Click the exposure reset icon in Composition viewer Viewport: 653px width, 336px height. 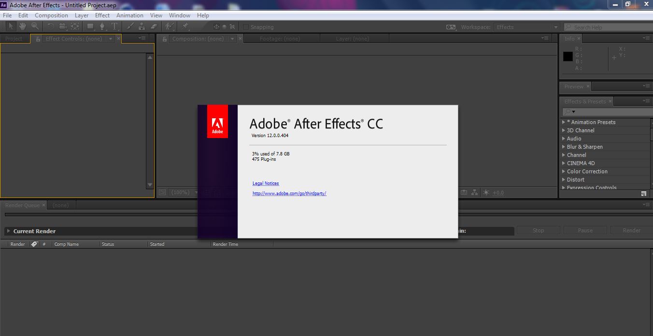(486, 192)
